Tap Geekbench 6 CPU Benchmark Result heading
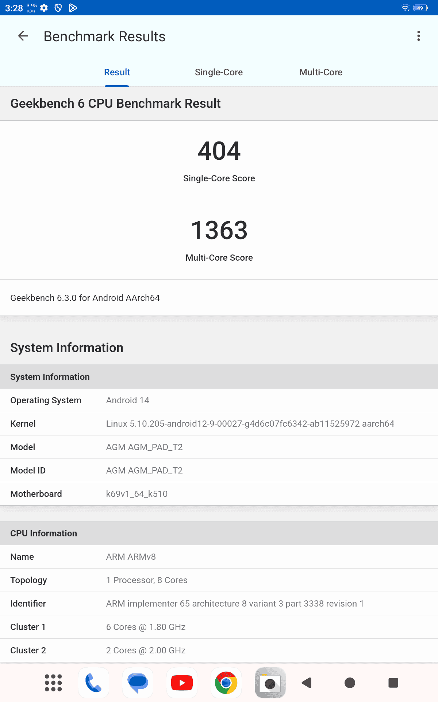Screen dimensions: 438x702 click(x=115, y=103)
